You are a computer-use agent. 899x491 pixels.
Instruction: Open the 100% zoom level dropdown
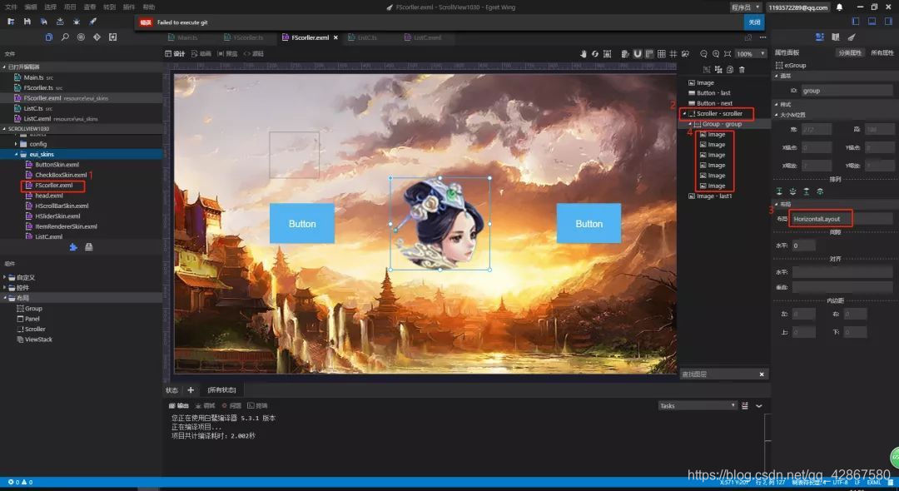751,54
